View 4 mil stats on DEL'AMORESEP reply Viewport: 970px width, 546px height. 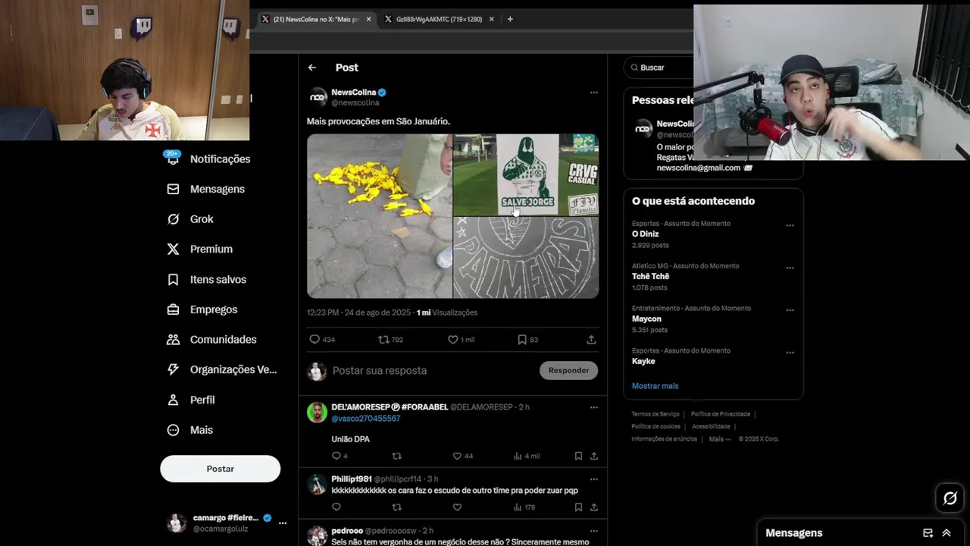[x=526, y=456]
